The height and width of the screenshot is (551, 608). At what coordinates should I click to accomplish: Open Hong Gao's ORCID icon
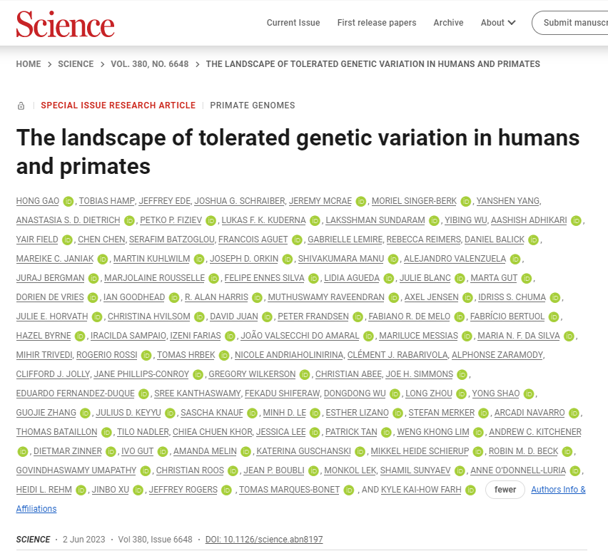(x=69, y=201)
